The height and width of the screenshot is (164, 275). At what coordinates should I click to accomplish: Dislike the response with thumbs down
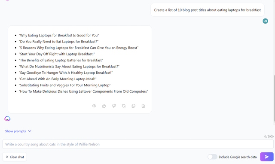pyautogui.click(x=114, y=106)
